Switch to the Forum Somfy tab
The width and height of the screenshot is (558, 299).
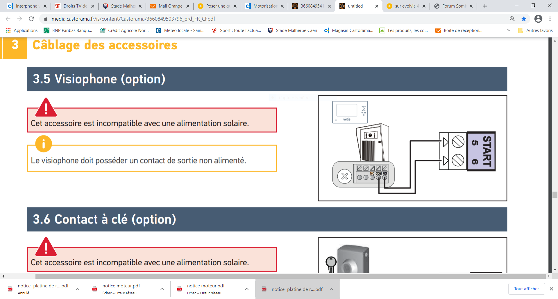pos(453,6)
